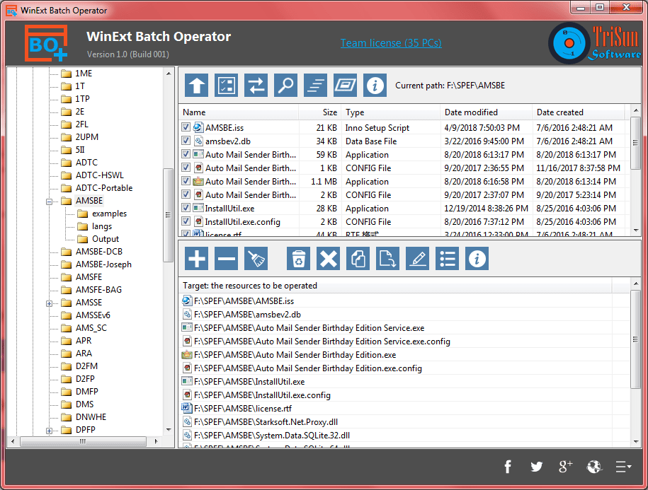The width and height of the screenshot is (648, 490).
Task: Click the pencil rename icon
Action: pos(417,259)
